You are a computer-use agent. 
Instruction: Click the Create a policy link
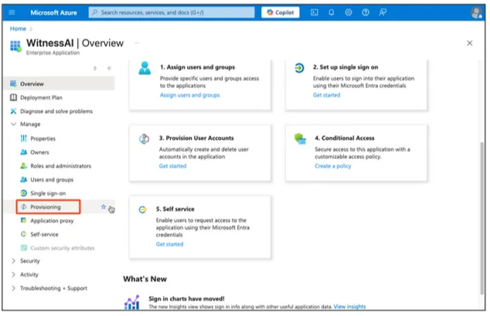[x=333, y=166]
